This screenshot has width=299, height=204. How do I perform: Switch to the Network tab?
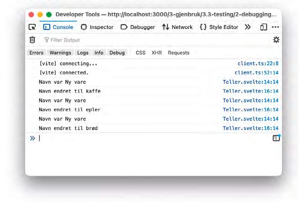click(177, 27)
